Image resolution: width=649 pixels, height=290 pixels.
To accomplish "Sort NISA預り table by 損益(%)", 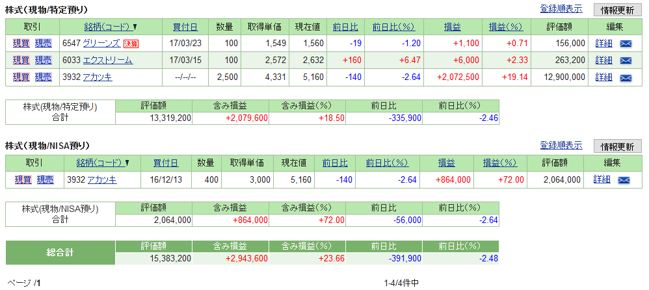I will click(500, 163).
